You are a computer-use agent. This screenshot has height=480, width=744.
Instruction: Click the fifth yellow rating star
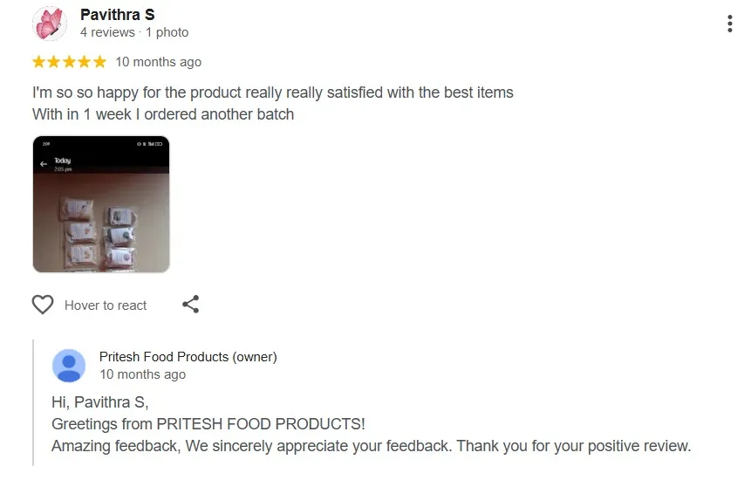[99, 62]
